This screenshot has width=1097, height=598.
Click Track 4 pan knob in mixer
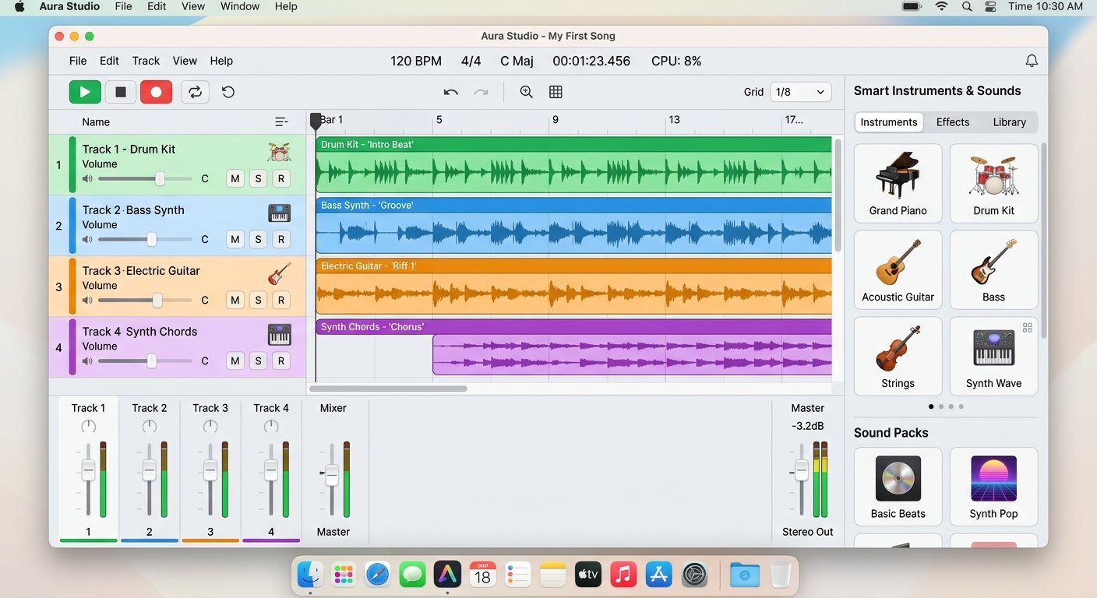coord(271,426)
